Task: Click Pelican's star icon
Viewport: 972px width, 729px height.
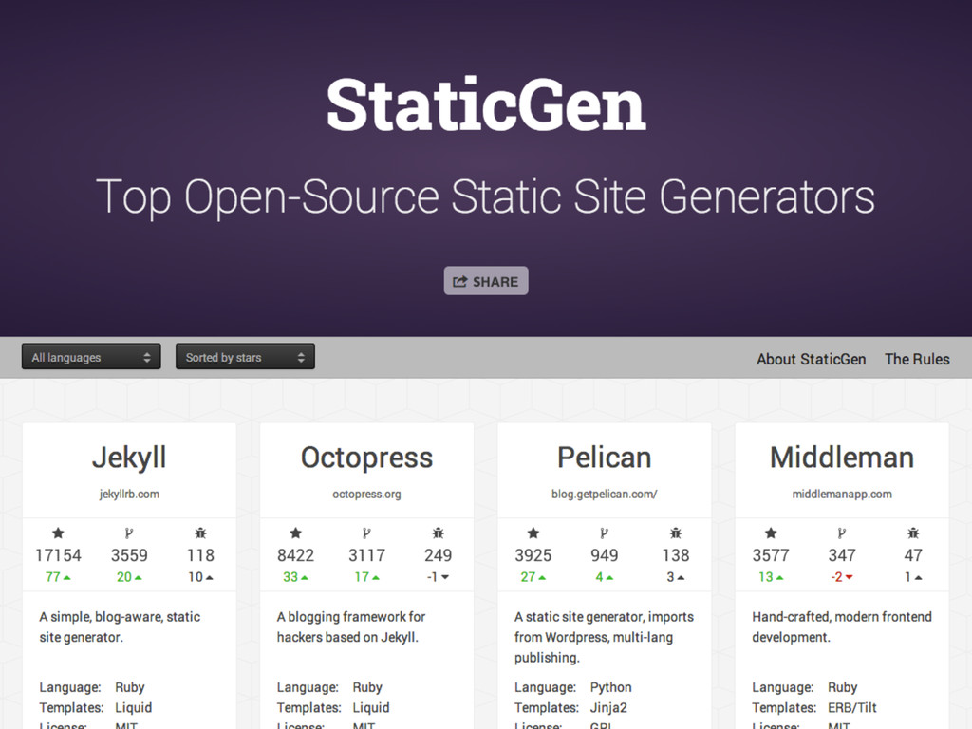Action: click(533, 533)
